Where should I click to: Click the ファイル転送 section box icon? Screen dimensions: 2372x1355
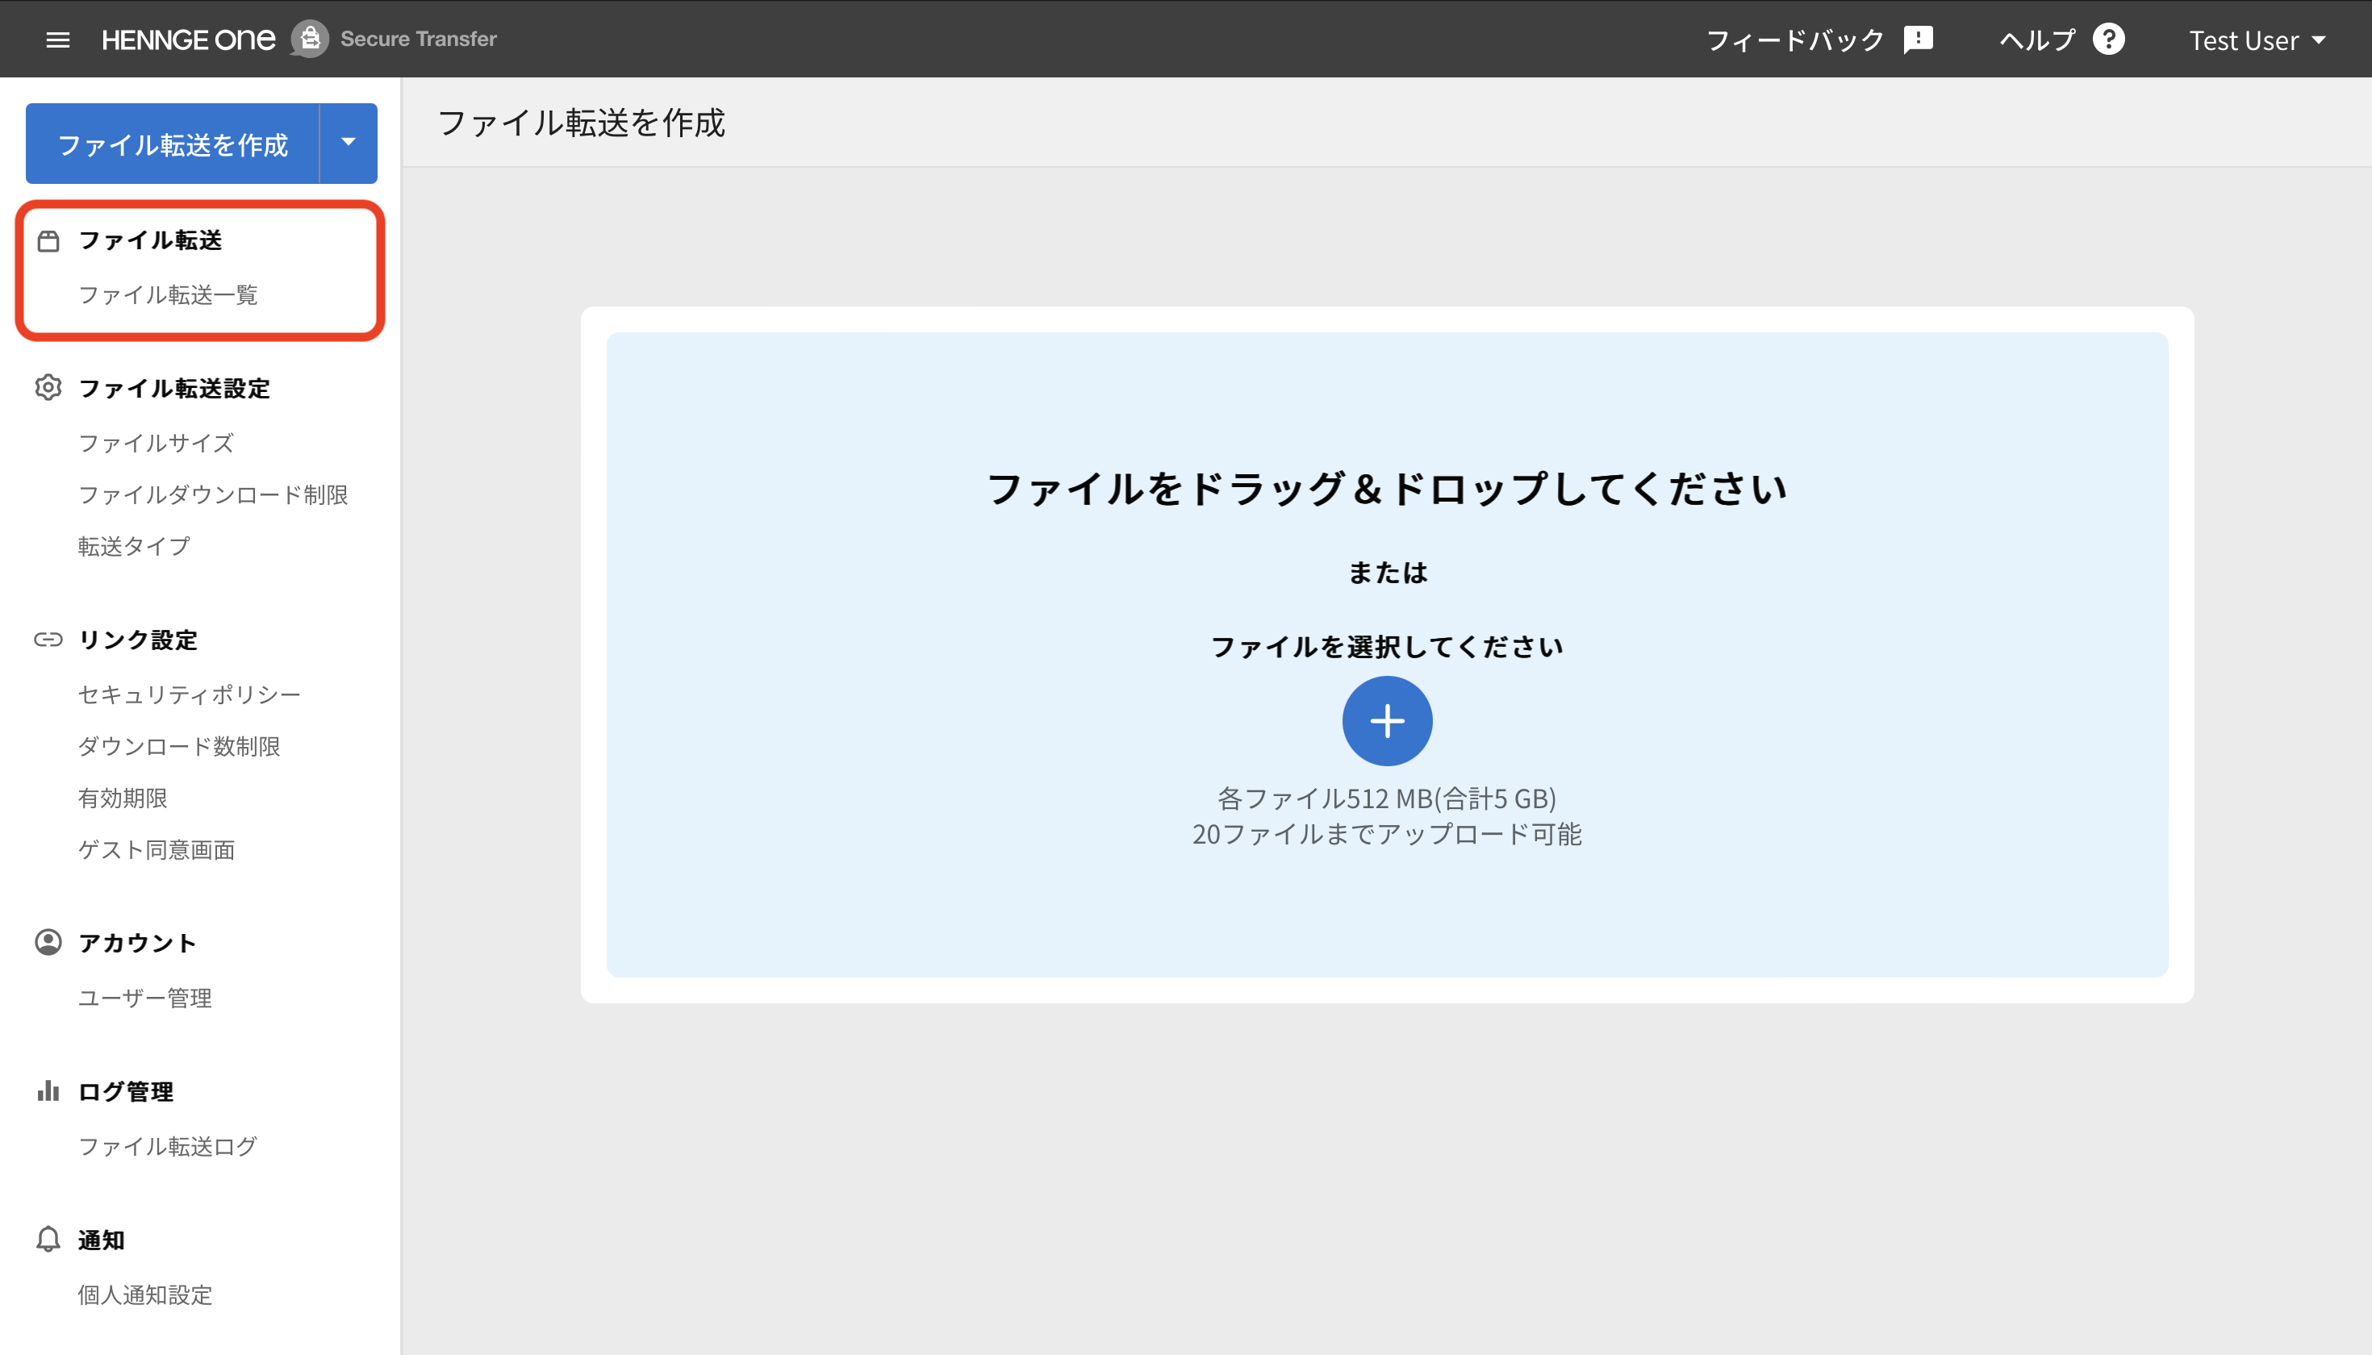(48, 240)
